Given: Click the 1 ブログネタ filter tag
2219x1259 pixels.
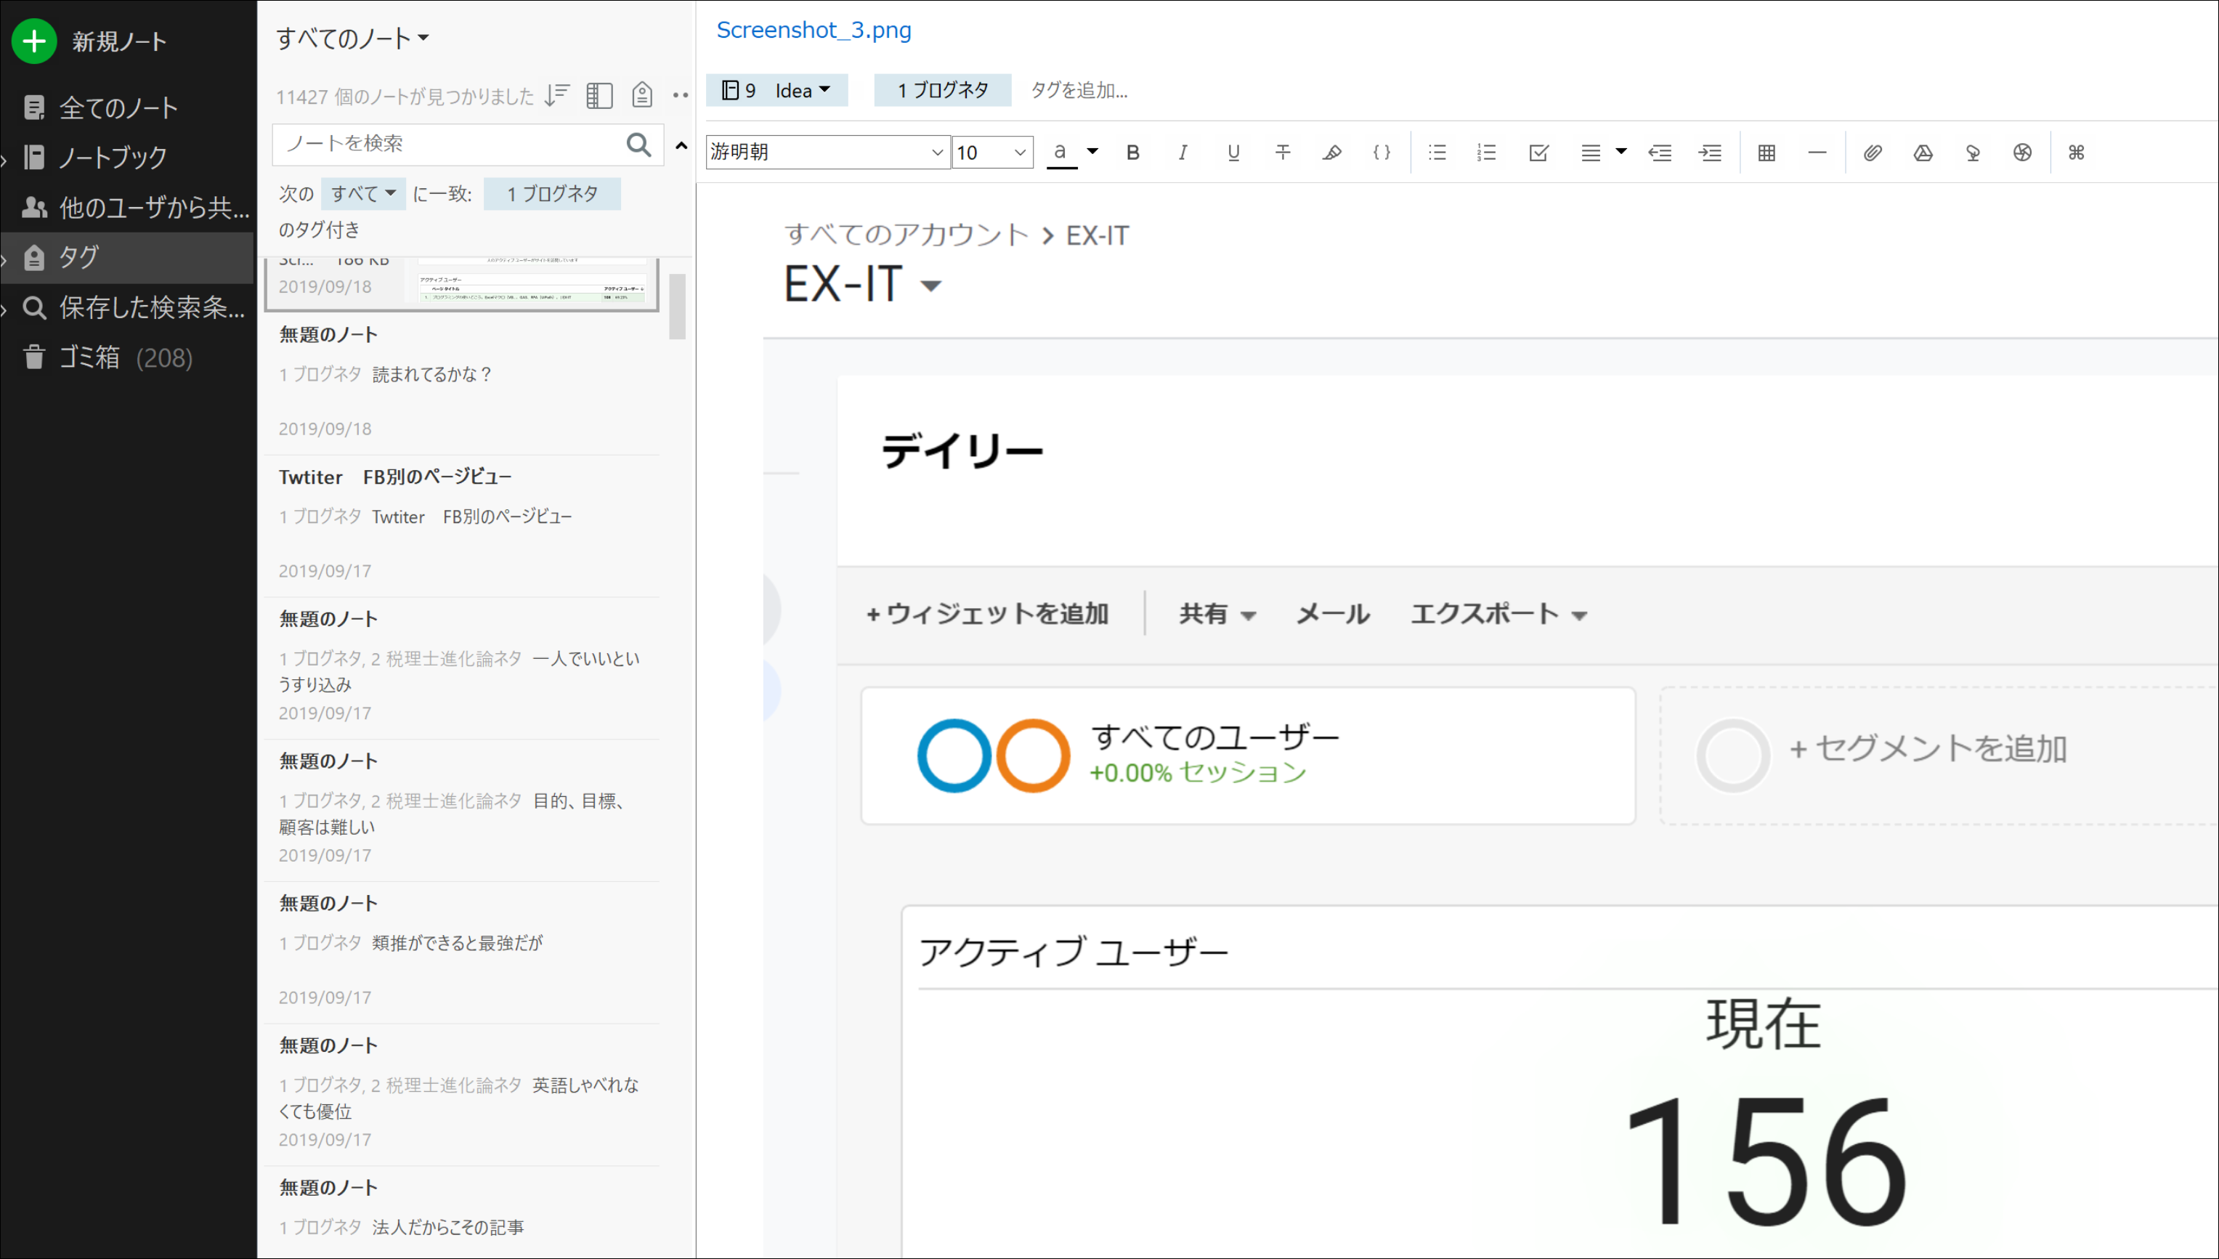Looking at the screenshot, I should coord(552,194).
